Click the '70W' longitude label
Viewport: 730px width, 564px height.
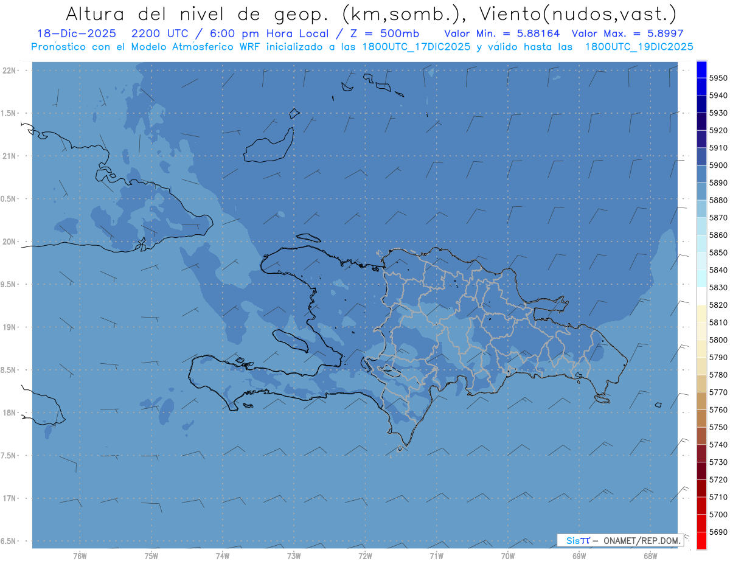click(x=508, y=556)
